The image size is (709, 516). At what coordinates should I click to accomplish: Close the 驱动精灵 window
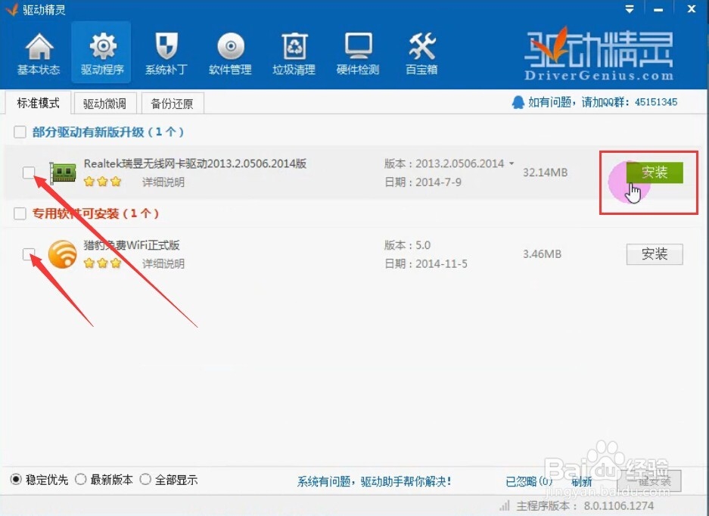pos(692,9)
